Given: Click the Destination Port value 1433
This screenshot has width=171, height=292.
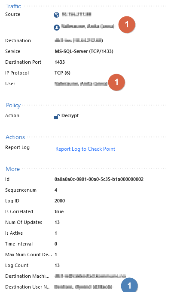Looking at the screenshot, I should 60,62.
